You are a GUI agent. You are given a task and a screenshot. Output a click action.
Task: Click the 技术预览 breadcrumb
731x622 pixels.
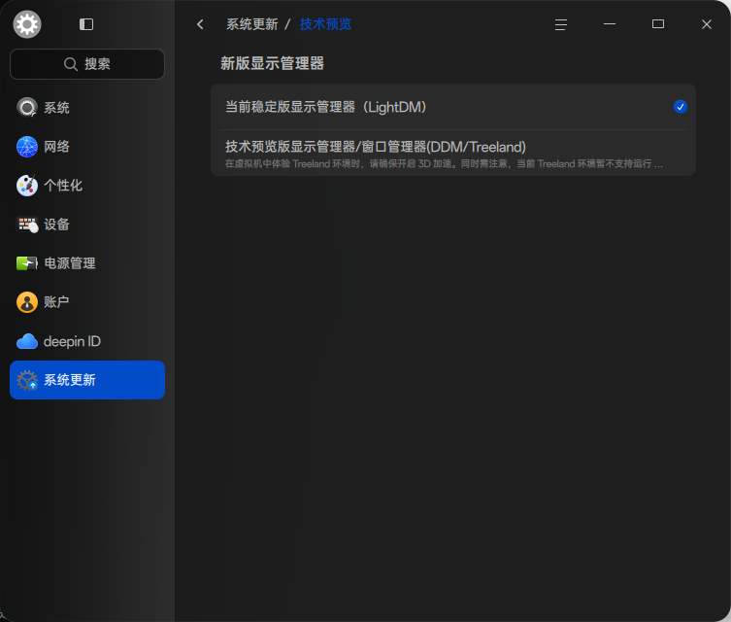pos(325,24)
